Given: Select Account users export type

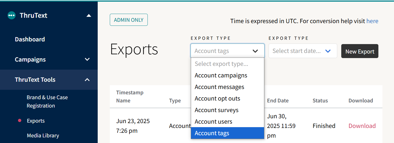Looking at the screenshot, I should point(227,121).
